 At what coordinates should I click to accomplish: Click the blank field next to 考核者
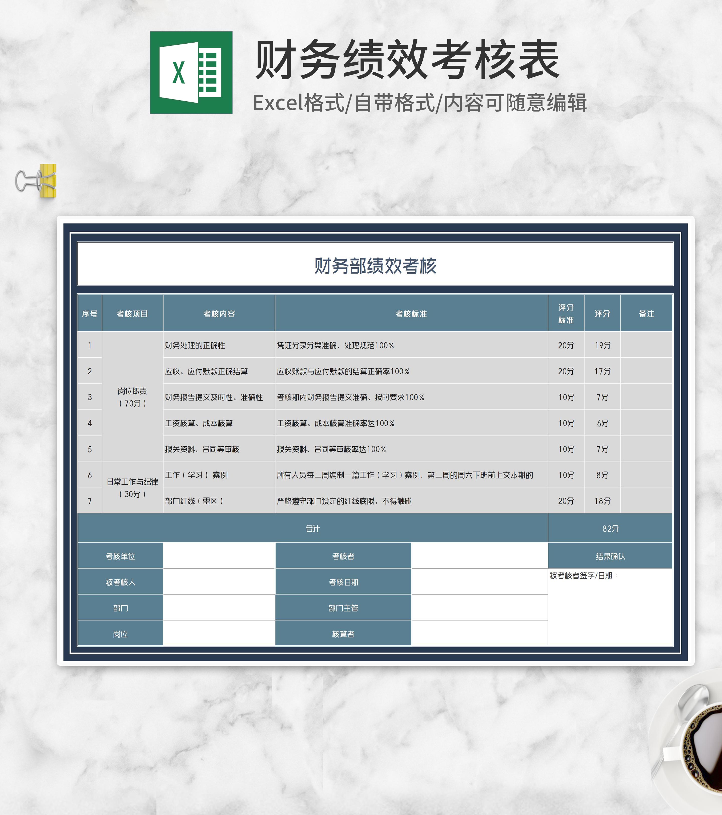click(x=479, y=556)
